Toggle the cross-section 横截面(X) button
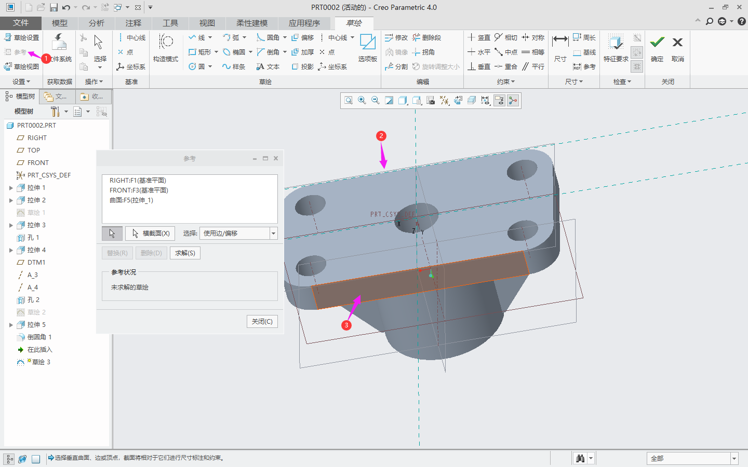 click(150, 233)
